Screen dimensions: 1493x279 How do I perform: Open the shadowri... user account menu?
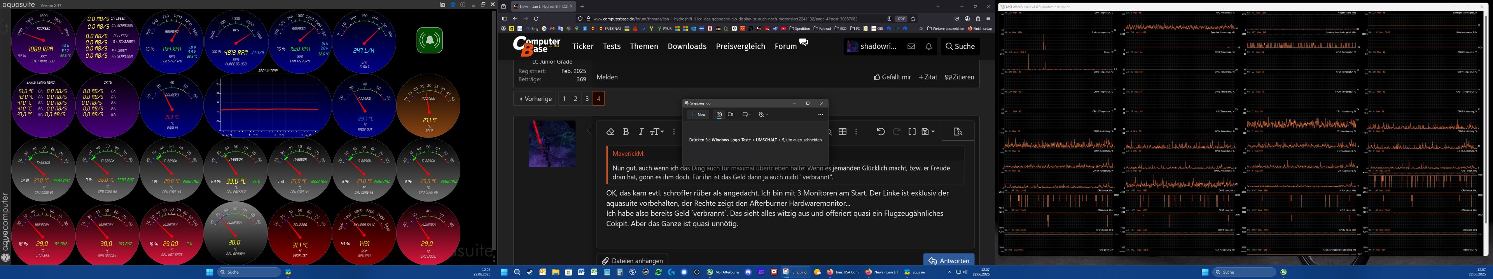(871, 46)
